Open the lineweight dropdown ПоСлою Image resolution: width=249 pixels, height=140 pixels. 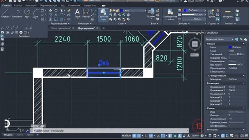click(x=194, y=15)
